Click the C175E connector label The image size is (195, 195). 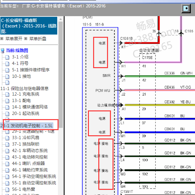click(147, 58)
